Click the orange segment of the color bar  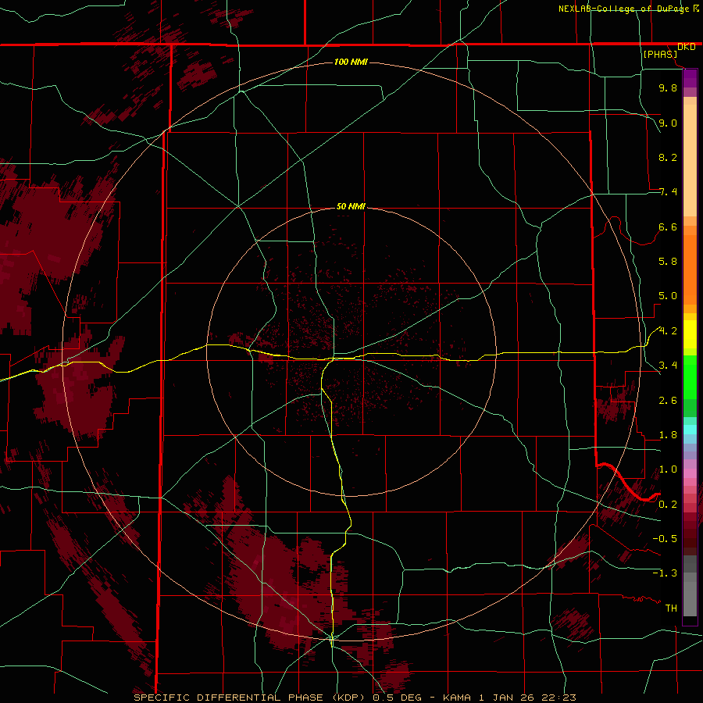tap(690, 270)
